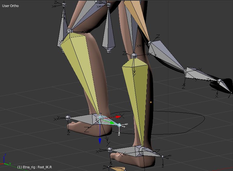
Task: Click the 'User Ortho' view label
Action: pos(10,6)
